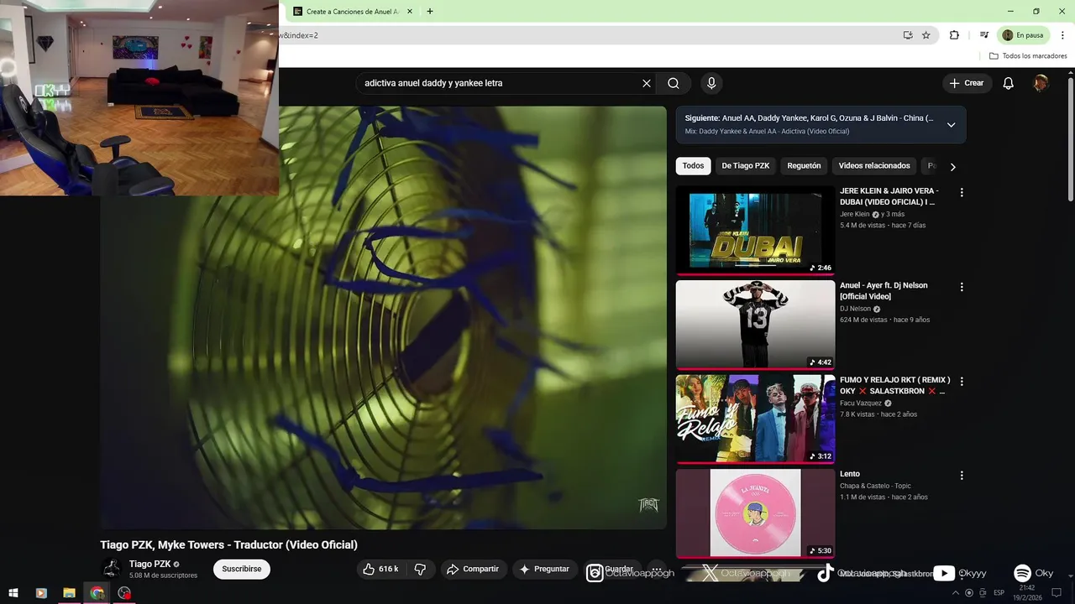Open the media control playlist icon
Image resolution: width=1075 pixels, height=604 pixels.
click(x=983, y=35)
